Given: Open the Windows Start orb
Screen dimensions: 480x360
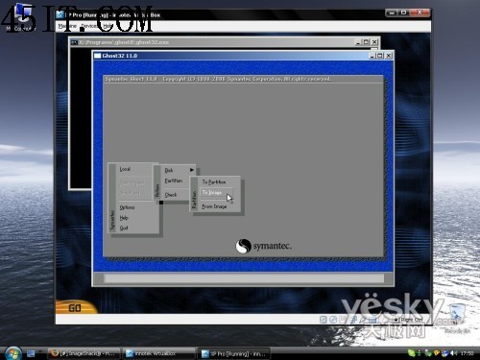Looking at the screenshot, I should tap(12, 353).
